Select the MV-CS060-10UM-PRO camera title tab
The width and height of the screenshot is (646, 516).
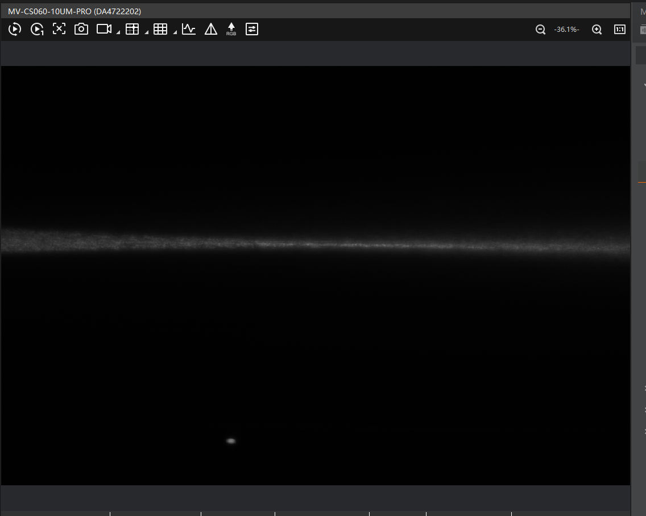[x=74, y=11]
